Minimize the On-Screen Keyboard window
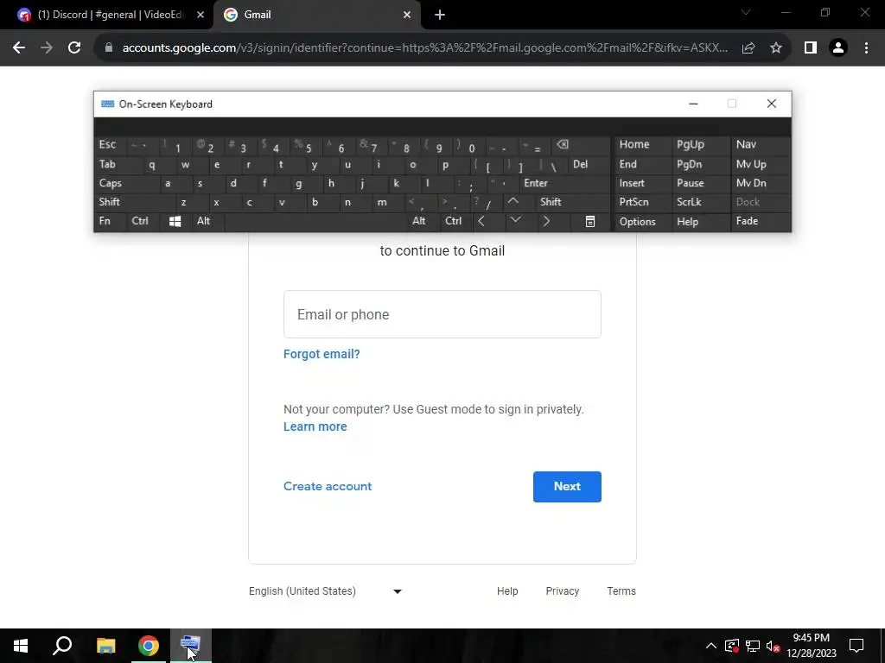 (694, 104)
